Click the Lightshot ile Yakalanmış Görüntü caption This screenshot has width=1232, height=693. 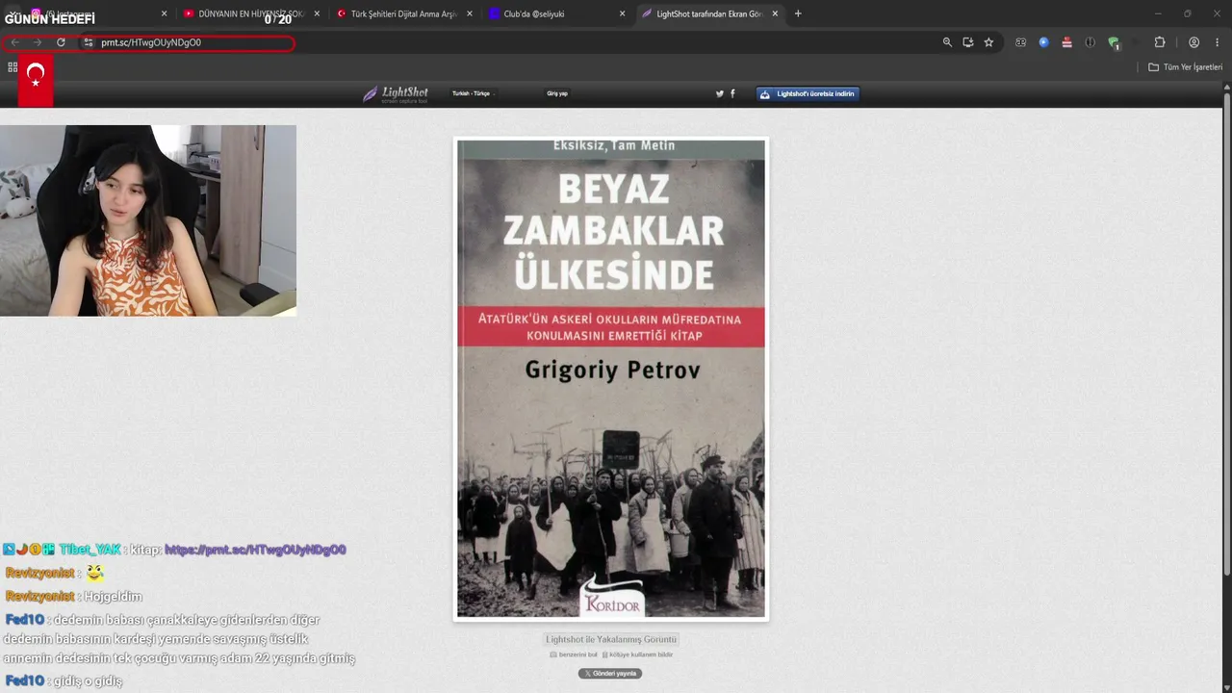[611, 639]
